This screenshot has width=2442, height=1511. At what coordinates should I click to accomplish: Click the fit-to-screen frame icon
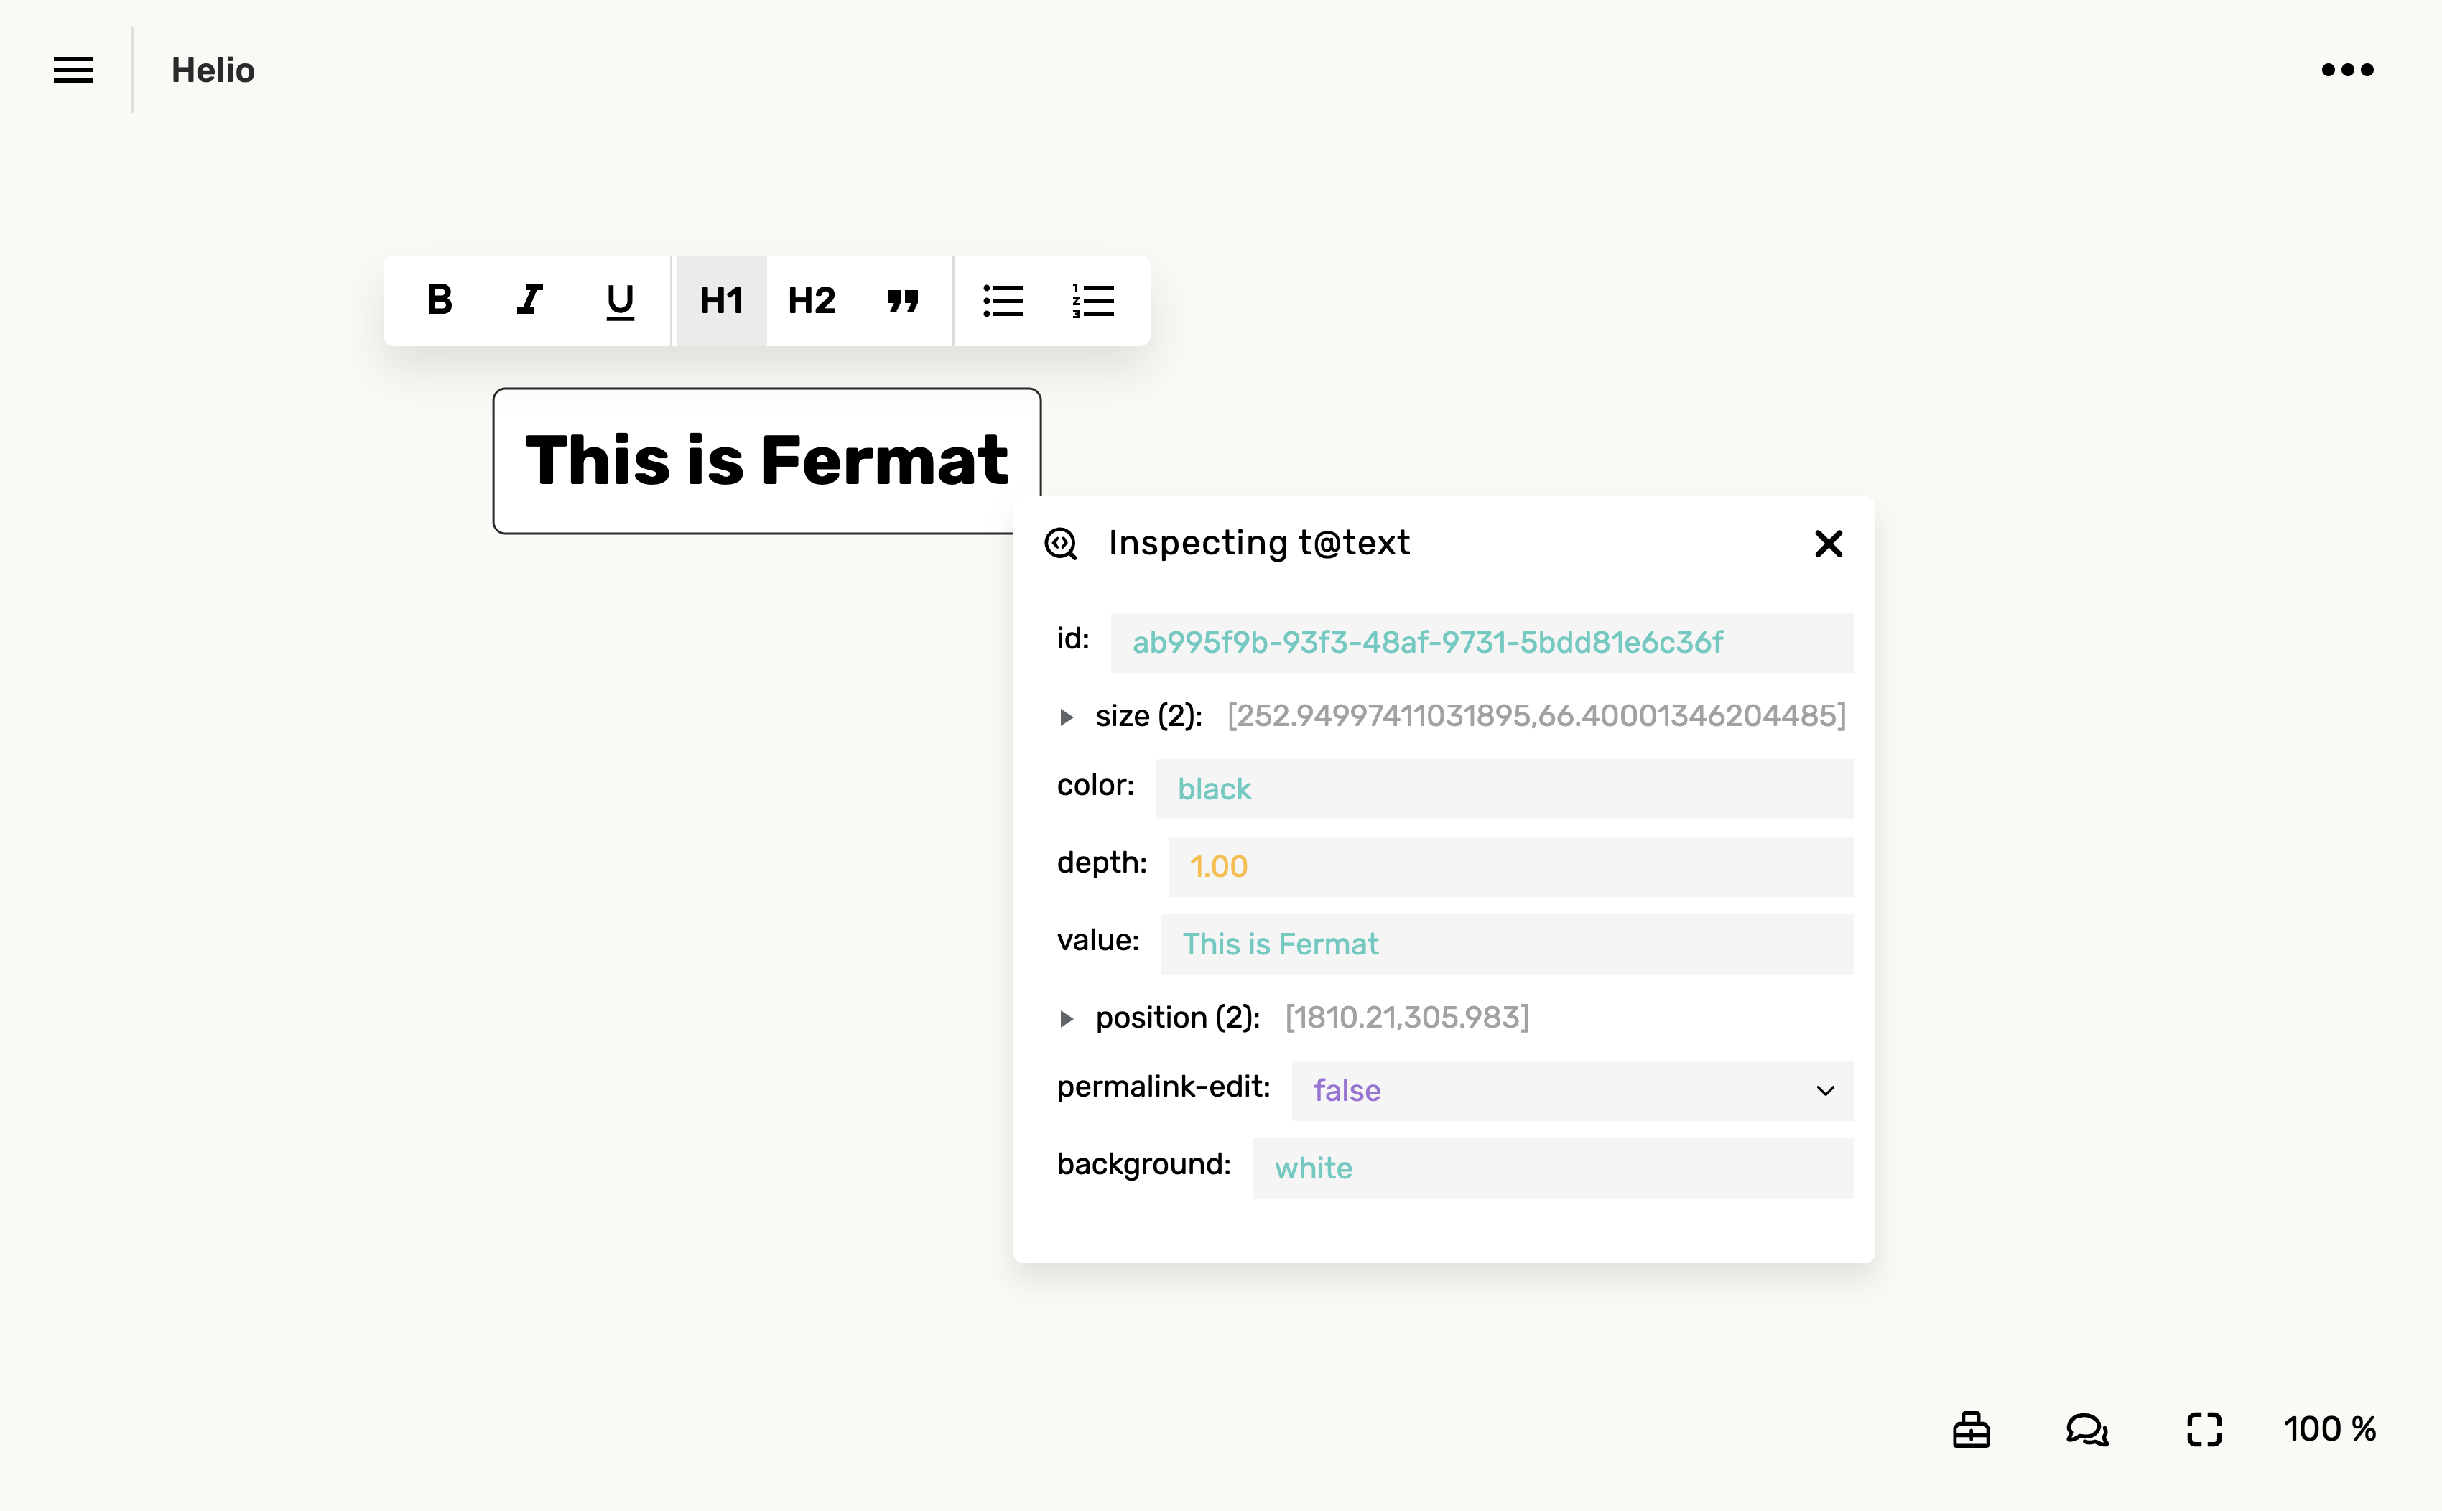point(2204,1429)
